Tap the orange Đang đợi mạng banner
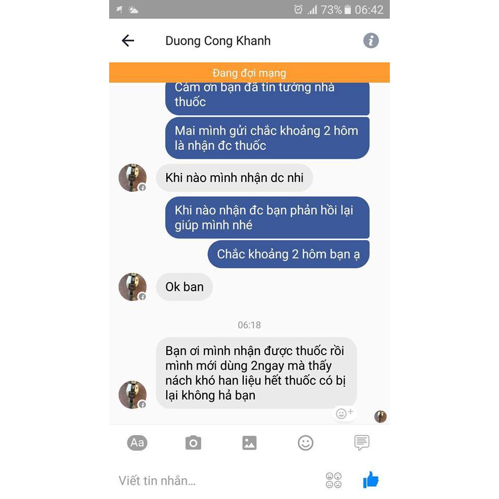Viewport: 499px width, 499px height. (249, 73)
